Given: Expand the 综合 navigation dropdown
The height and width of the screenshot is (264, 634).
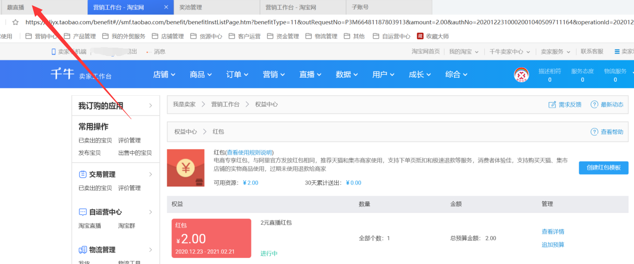Looking at the screenshot, I should [457, 74].
